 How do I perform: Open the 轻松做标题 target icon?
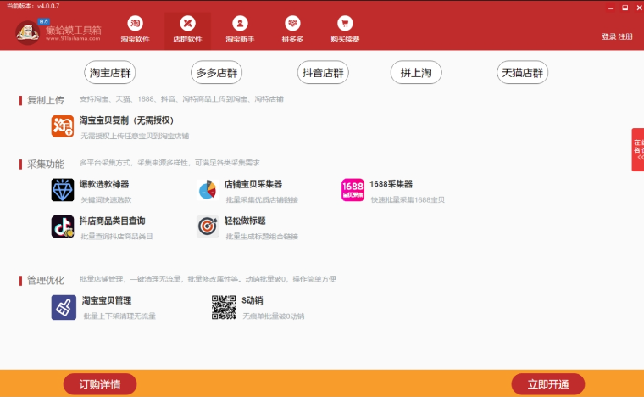tap(208, 226)
